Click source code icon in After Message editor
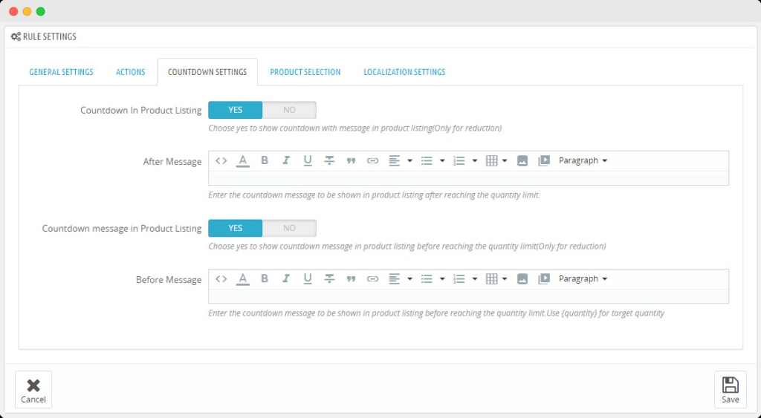 point(221,161)
